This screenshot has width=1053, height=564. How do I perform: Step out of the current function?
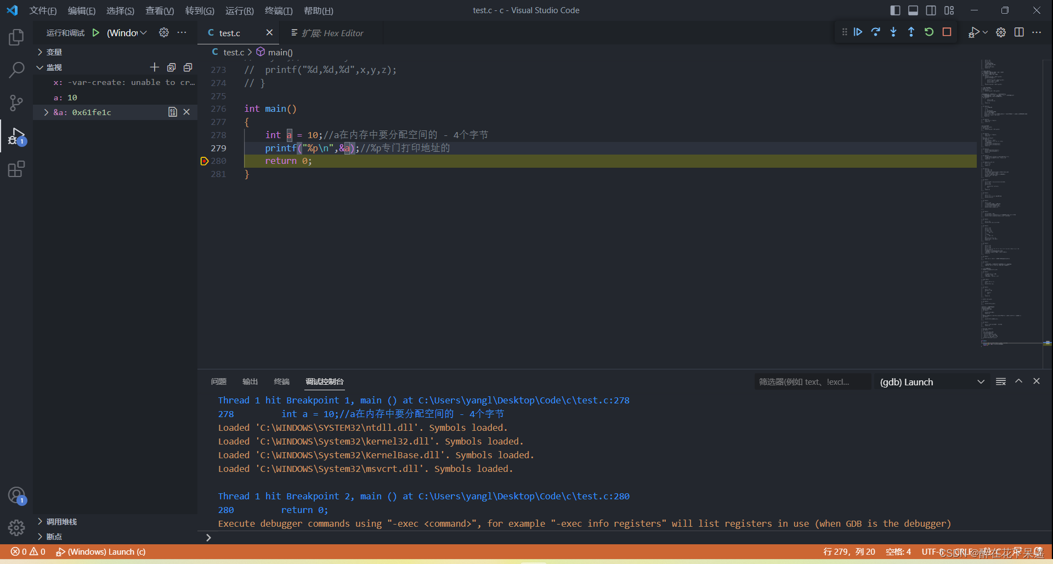click(911, 32)
